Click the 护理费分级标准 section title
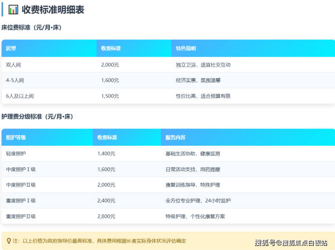335x250 pixels. point(37,117)
